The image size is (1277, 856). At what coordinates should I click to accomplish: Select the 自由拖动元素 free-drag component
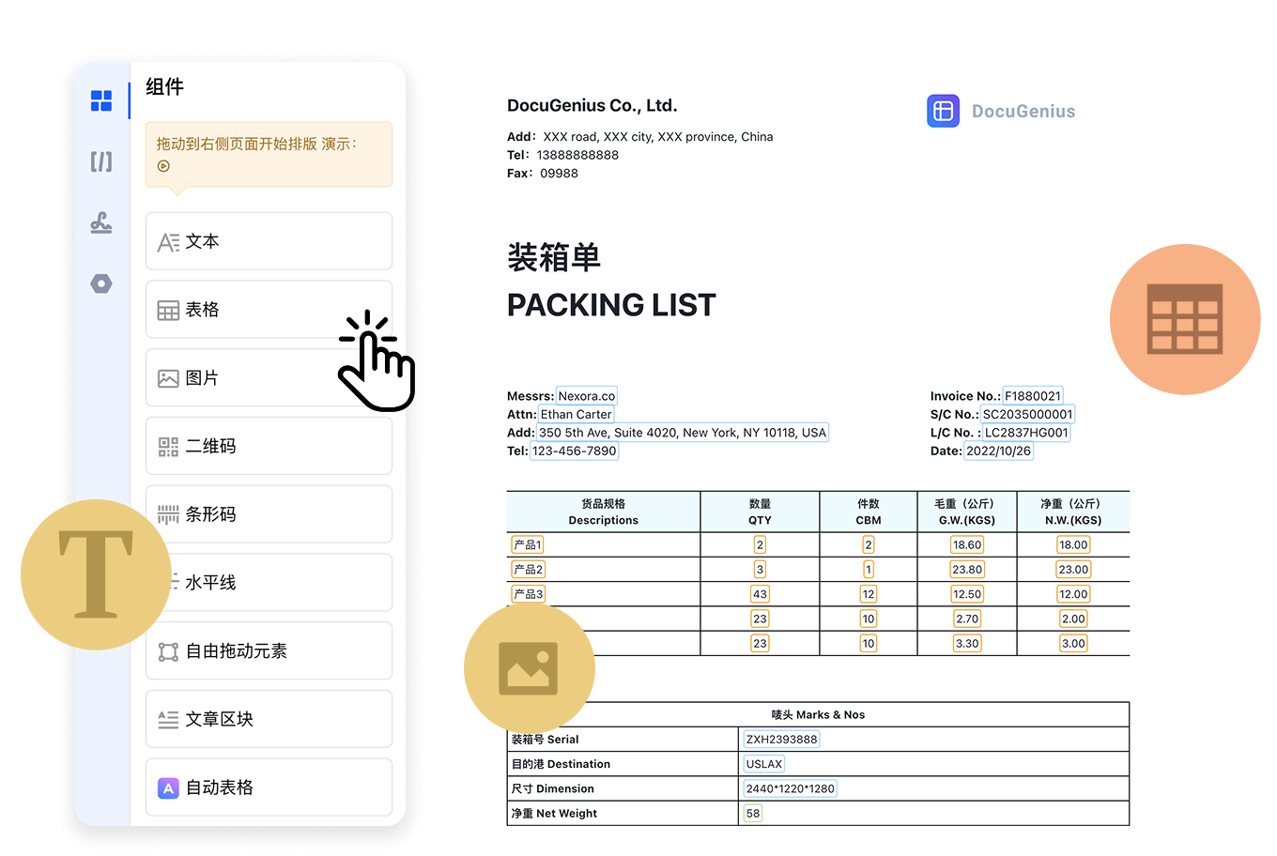coord(269,651)
